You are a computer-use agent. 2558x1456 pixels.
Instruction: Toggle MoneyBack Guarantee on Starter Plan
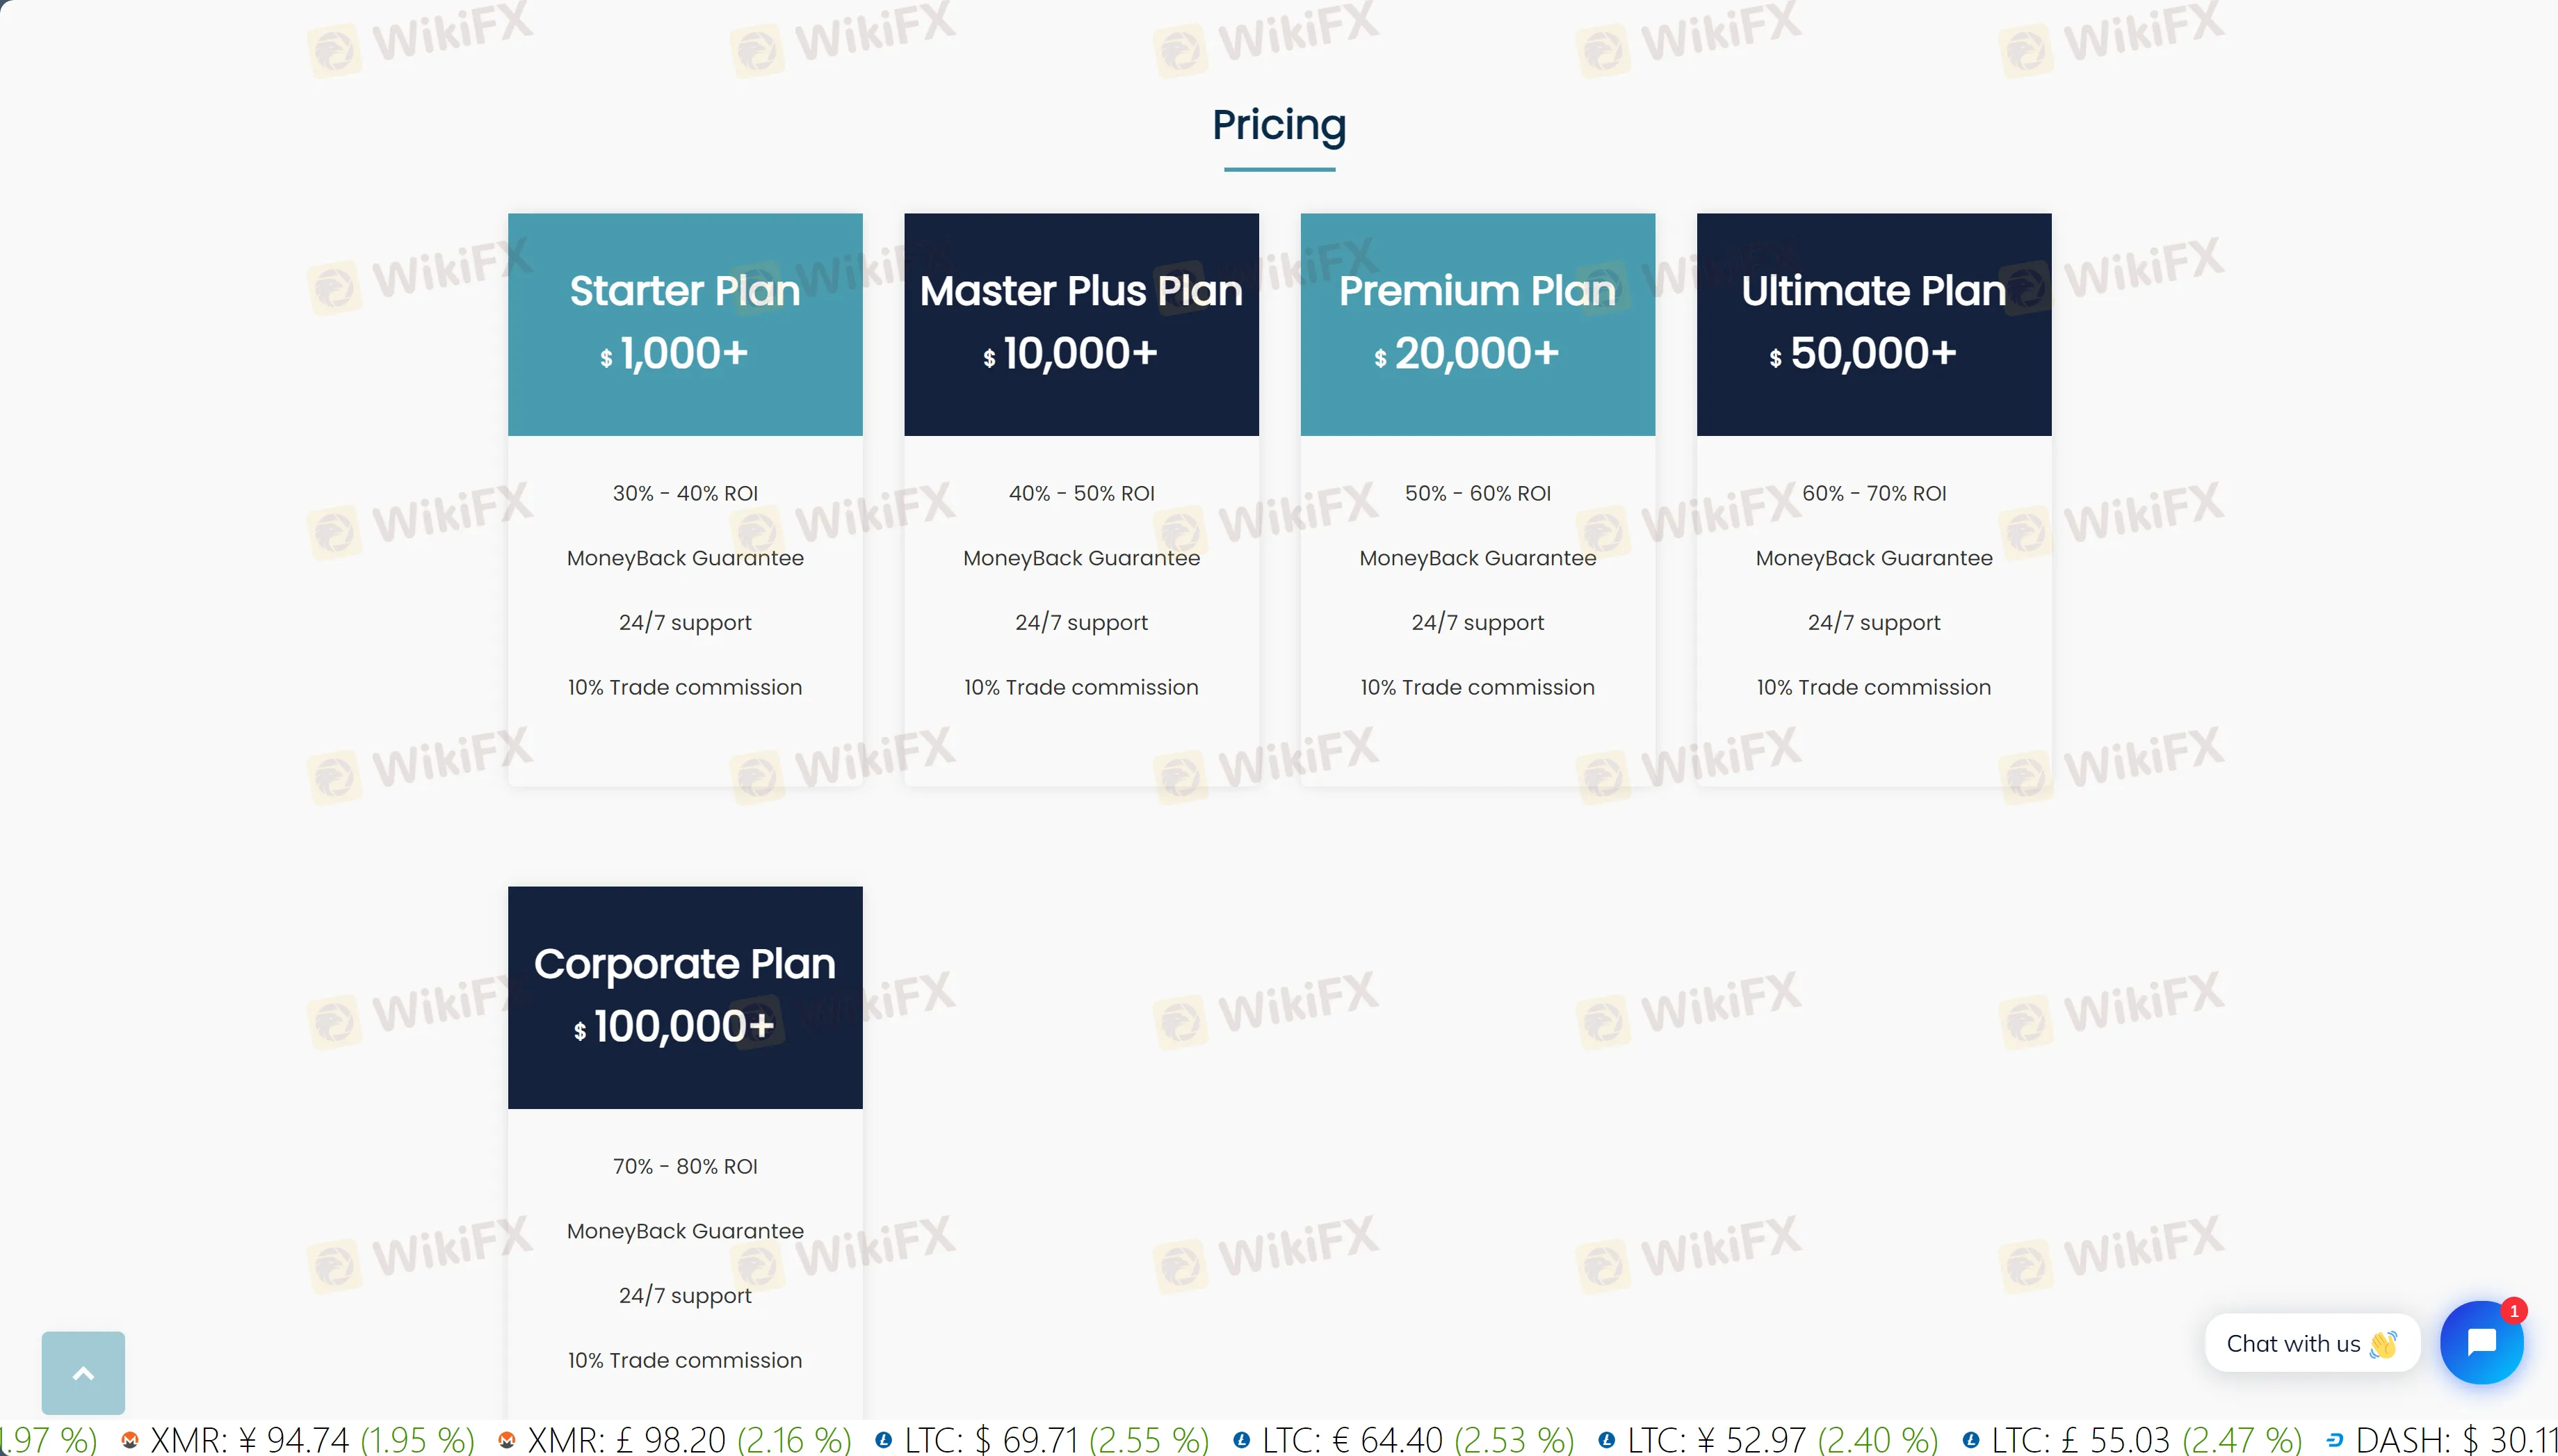(x=683, y=557)
